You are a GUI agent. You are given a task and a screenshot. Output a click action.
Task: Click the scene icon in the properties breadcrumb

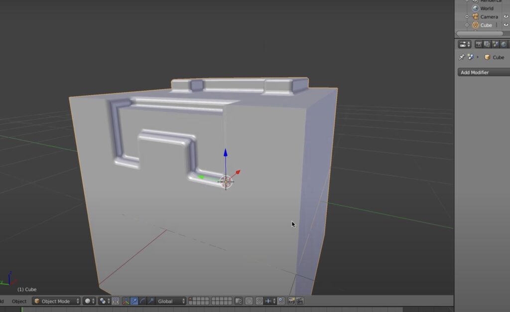pos(471,57)
